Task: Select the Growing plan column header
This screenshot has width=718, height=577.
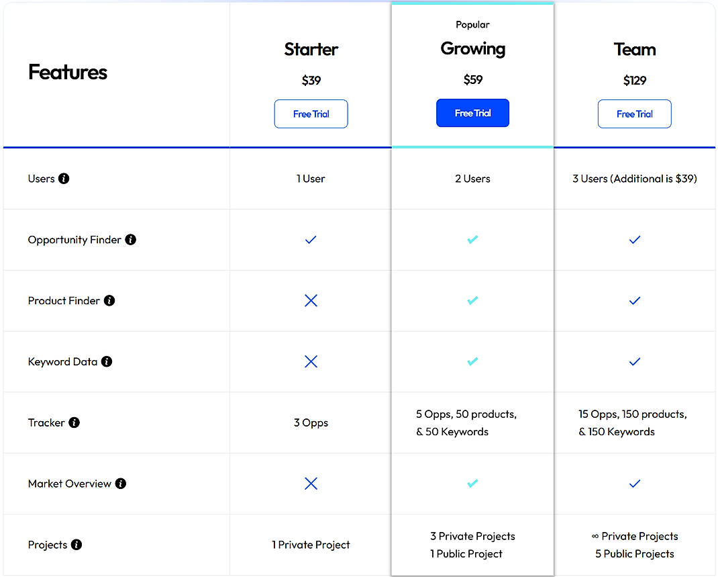Action: [x=472, y=48]
